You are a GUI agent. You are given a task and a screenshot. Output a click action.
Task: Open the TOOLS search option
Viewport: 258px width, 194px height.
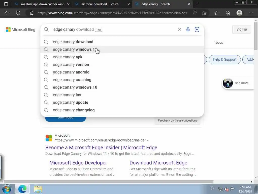tap(218, 43)
